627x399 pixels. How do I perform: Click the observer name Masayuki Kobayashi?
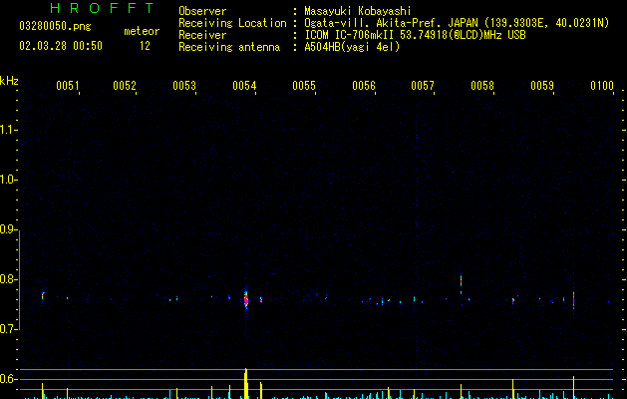coord(358,11)
